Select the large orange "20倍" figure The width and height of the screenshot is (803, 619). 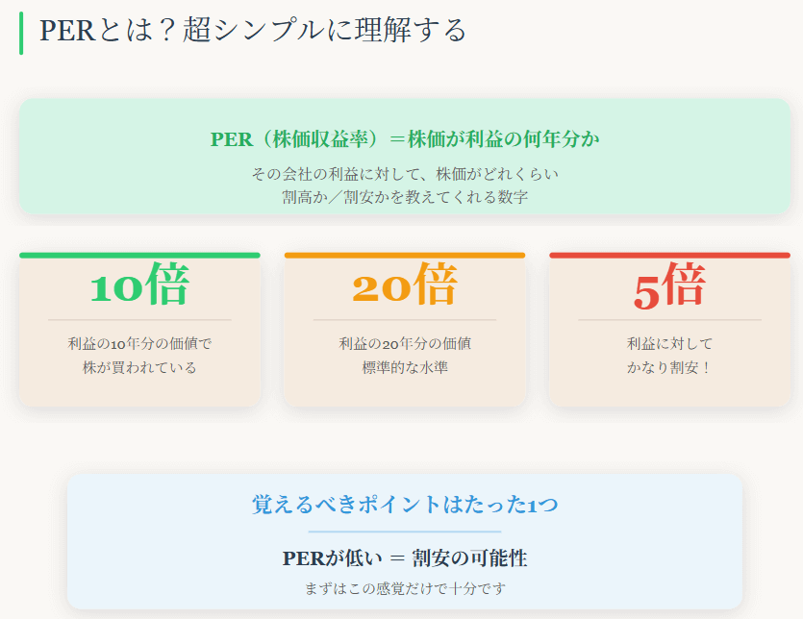404,285
